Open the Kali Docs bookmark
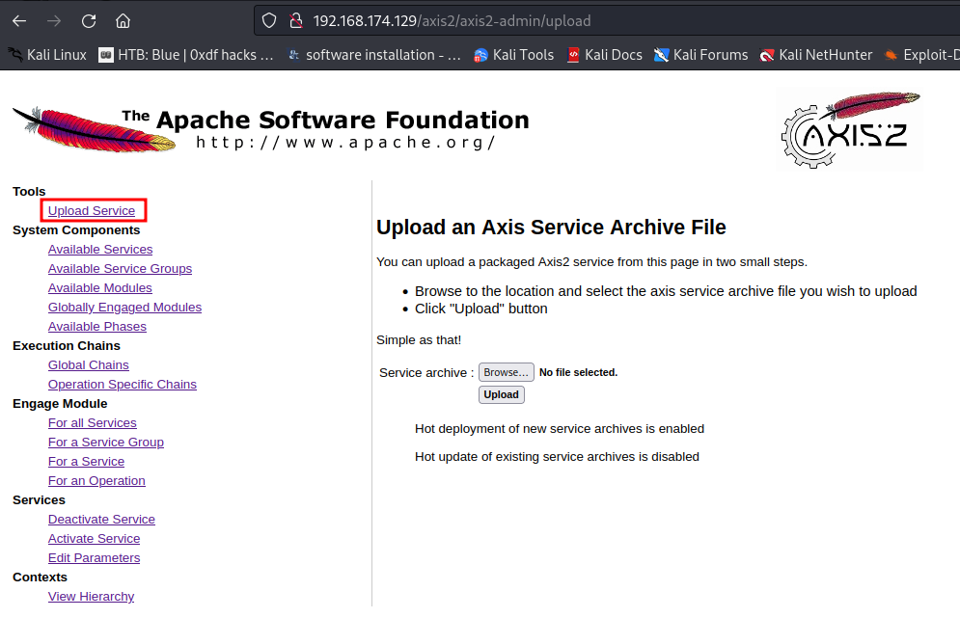Viewport: 960px width, 618px height. pyautogui.click(x=604, y=55)
